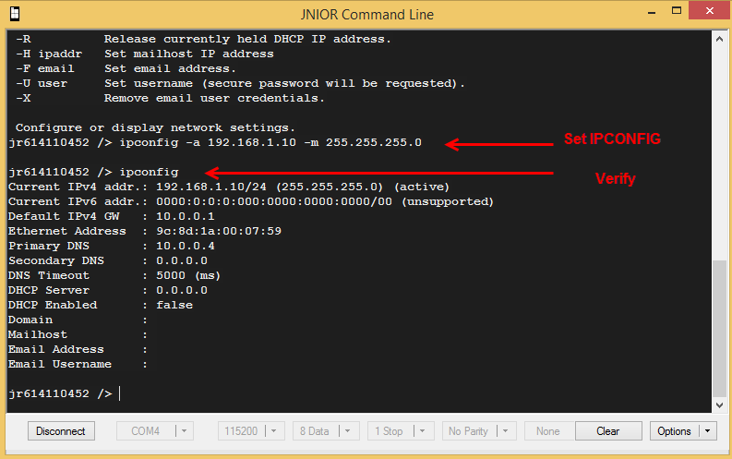The image size is (732, 459).
Task: Click the '-X Remove email user credentials' line
Action: (x=170, y=99)
